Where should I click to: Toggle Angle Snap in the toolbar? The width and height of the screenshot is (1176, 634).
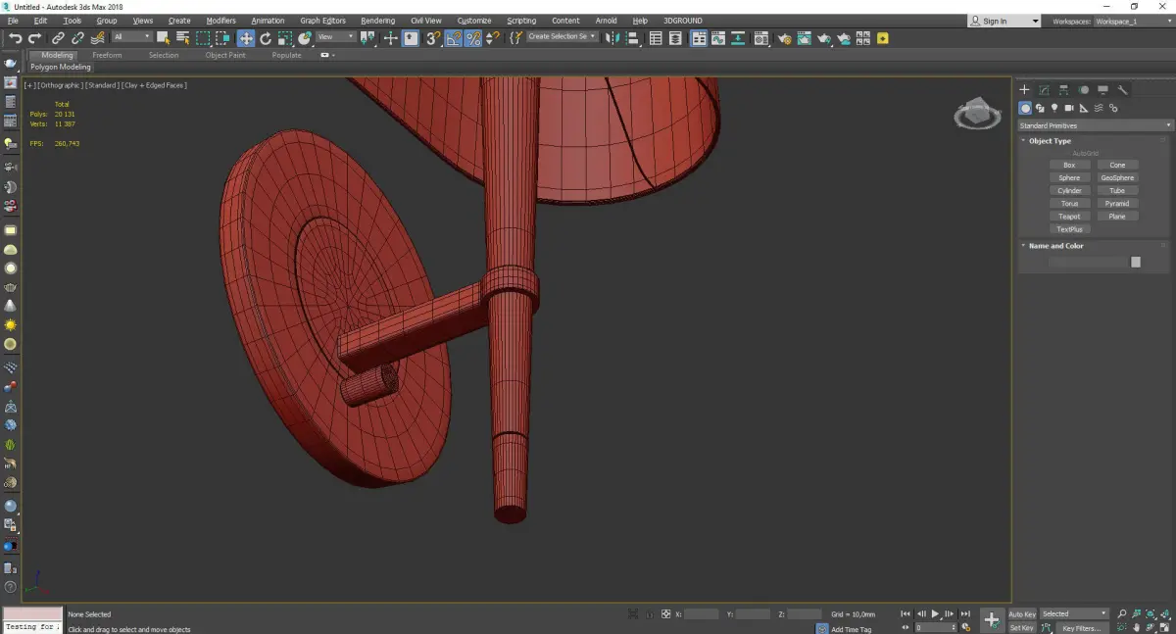[453, 38]
